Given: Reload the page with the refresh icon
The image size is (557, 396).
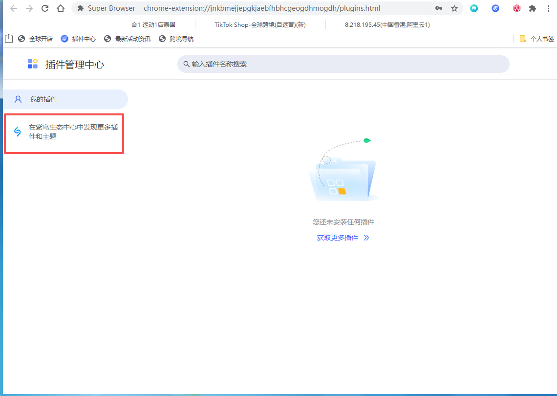Looking at the screenshot, I should [45, 8].
